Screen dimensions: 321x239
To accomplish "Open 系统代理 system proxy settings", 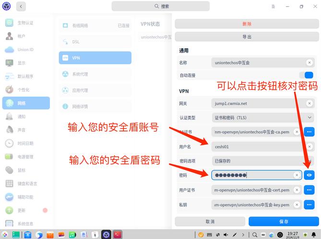I will [95, 74].
